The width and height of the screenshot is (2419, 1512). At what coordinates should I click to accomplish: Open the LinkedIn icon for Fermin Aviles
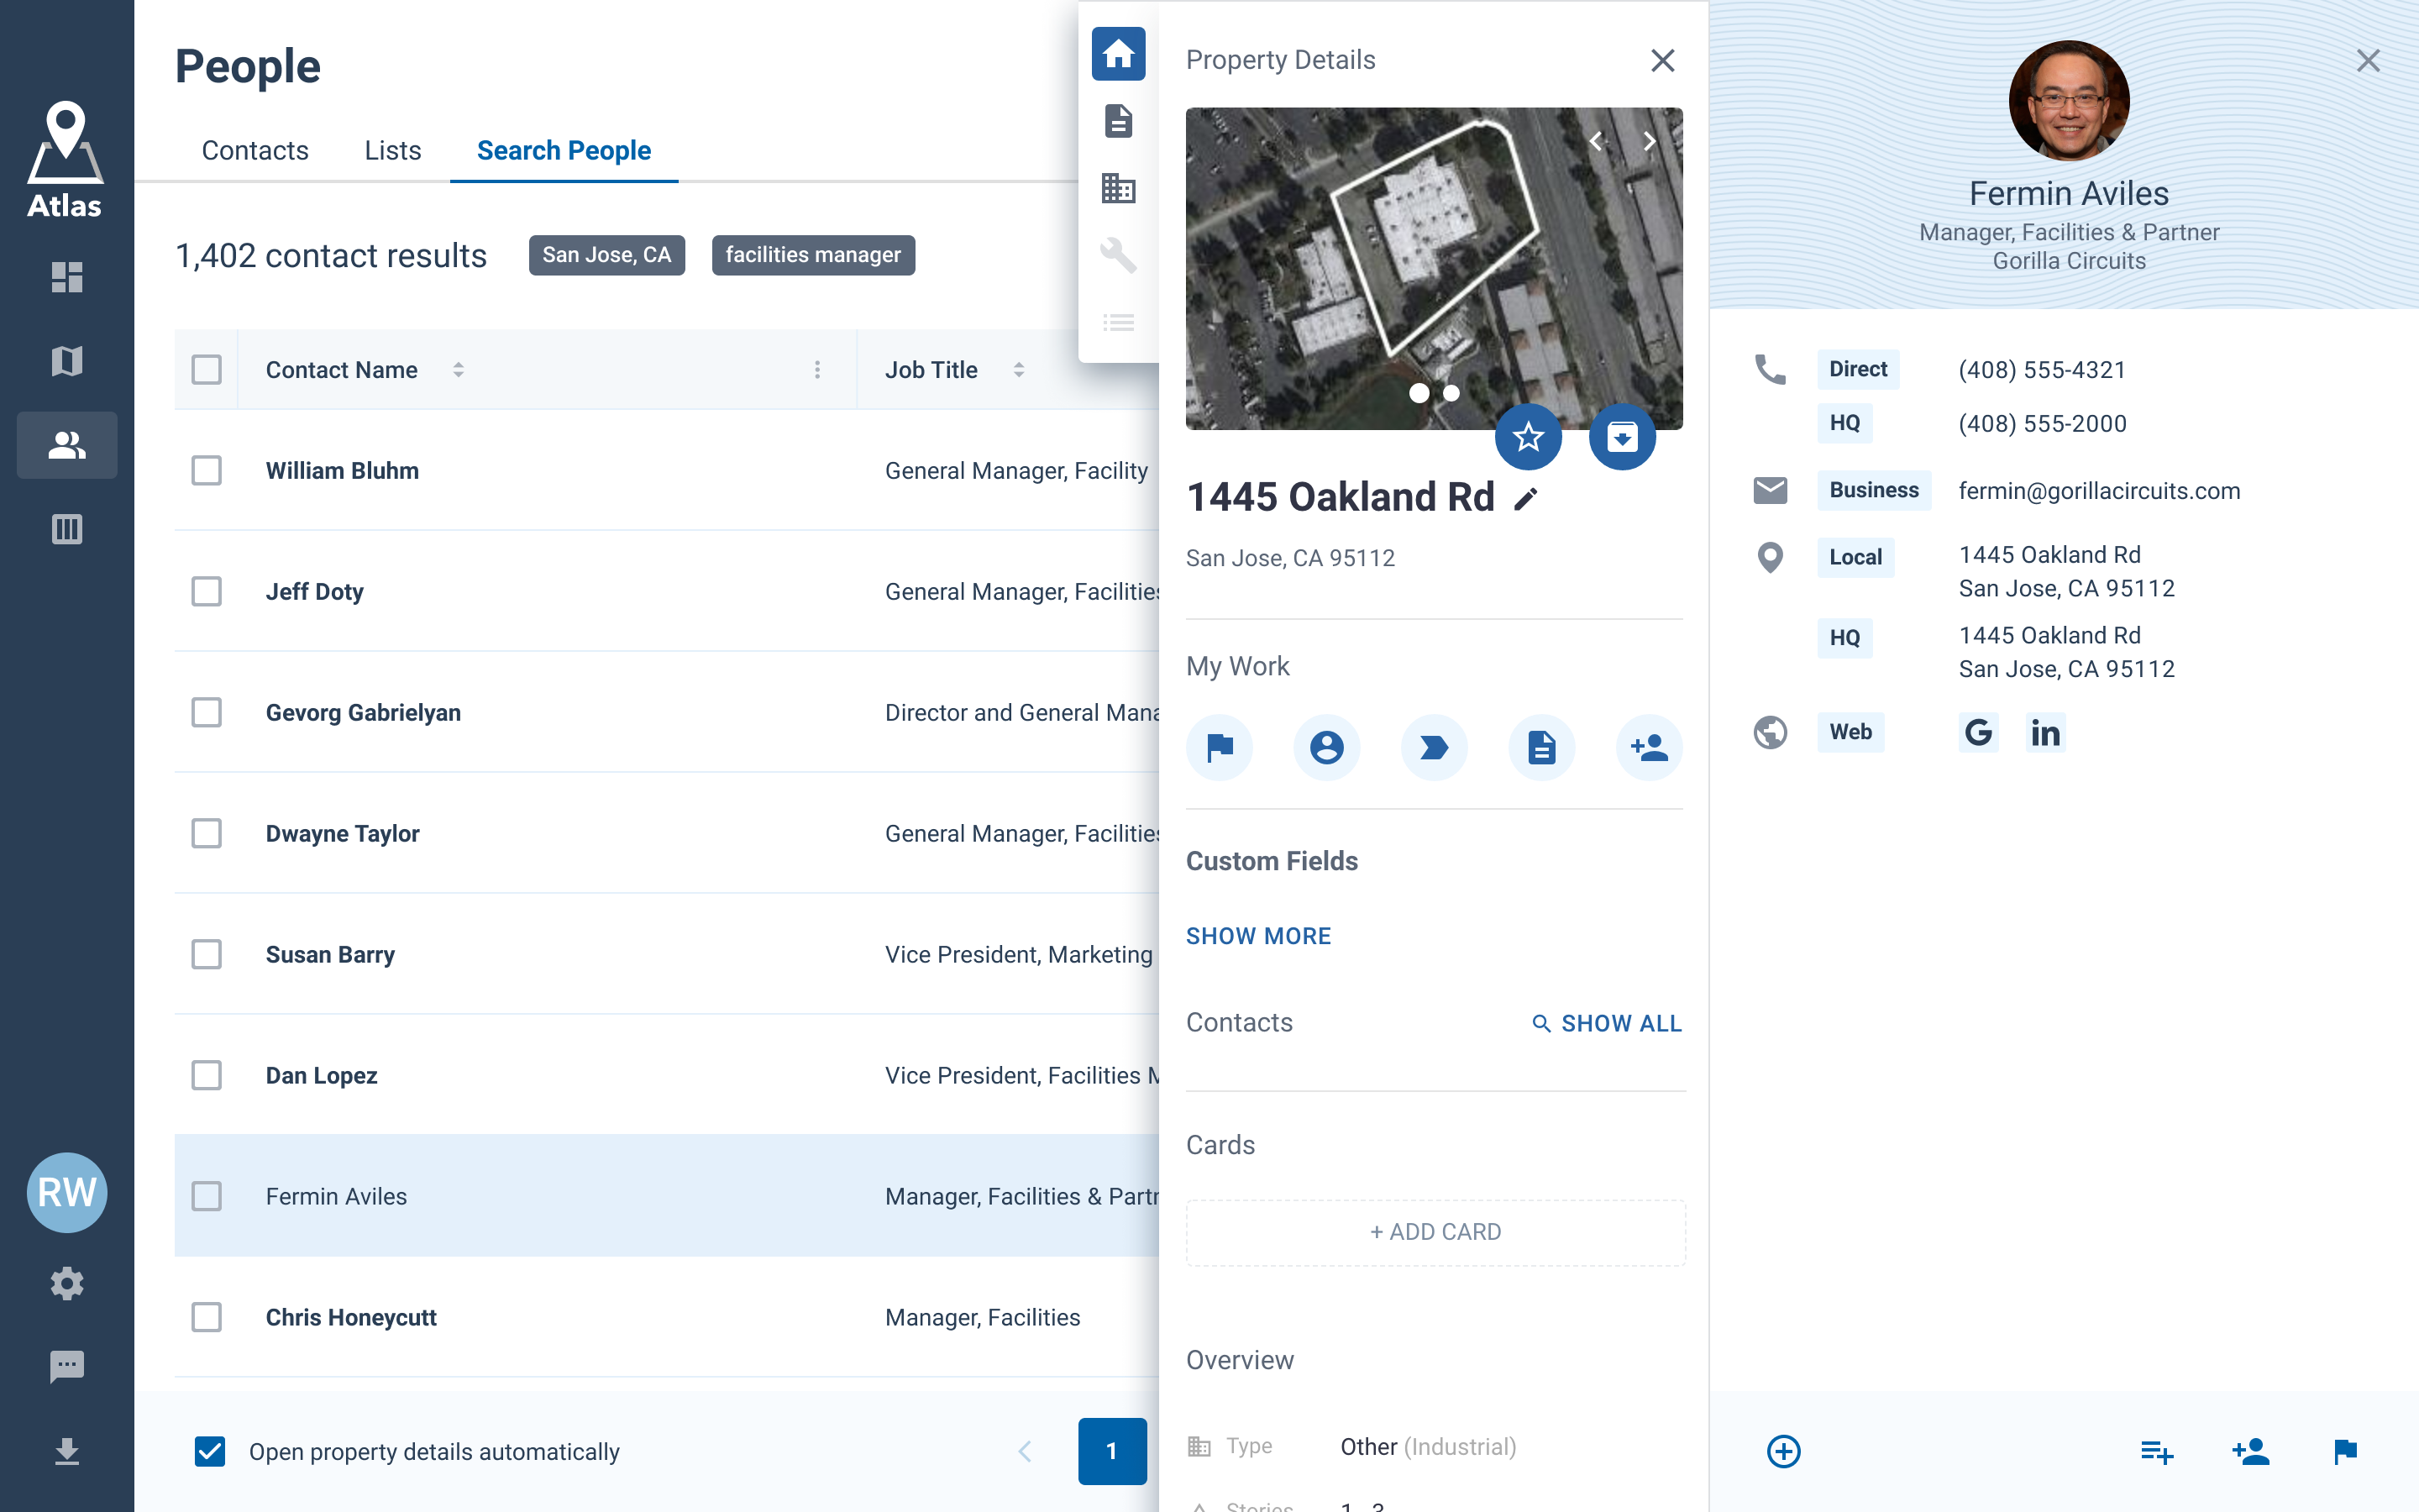pyautogui.click(x=2044, y=733)
